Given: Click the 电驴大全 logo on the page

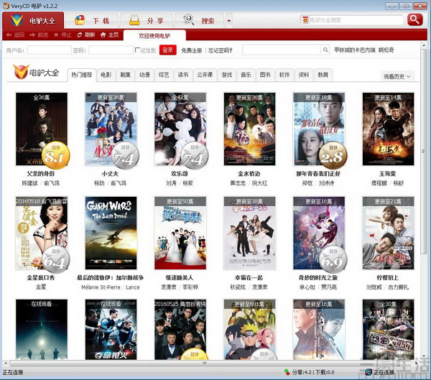Looking at the screenshot, I should click(x=36, y=72).
